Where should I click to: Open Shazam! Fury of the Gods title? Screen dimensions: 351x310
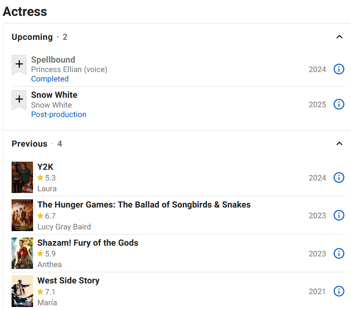click(88, 243)
